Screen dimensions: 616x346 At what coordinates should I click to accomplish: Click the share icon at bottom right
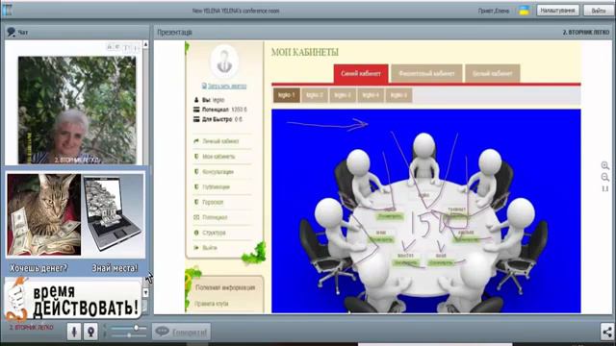point(607,332)
